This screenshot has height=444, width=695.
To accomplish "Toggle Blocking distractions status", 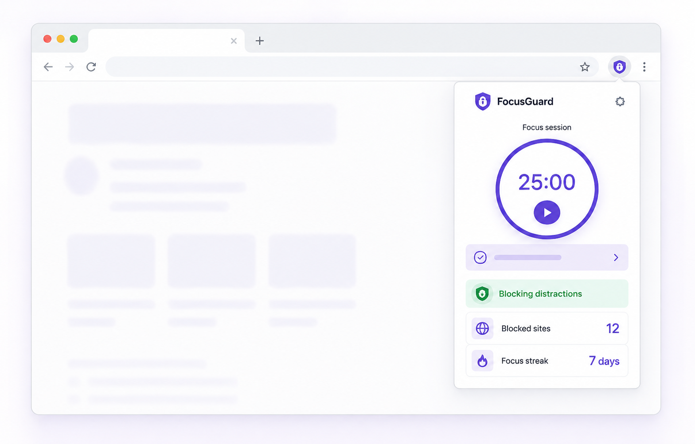I will 547,293.
